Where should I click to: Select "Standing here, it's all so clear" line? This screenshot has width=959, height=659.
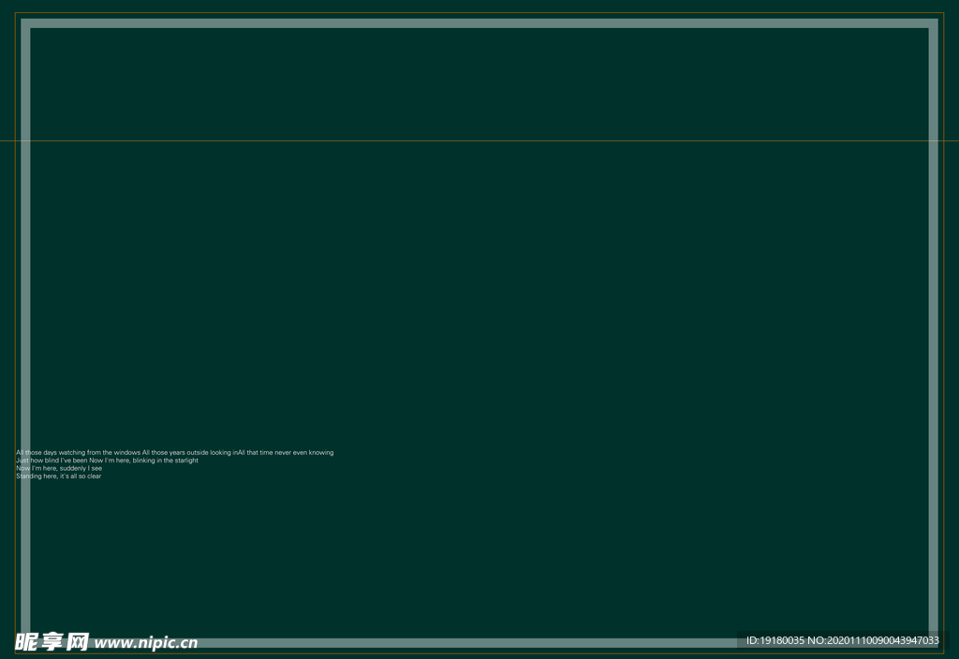(x=59, y=476)
